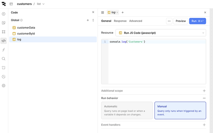The width and height of the screenshot is (213, 133).
Task: Open the hamburger menu in query editor
Action: tap(102, 13)
